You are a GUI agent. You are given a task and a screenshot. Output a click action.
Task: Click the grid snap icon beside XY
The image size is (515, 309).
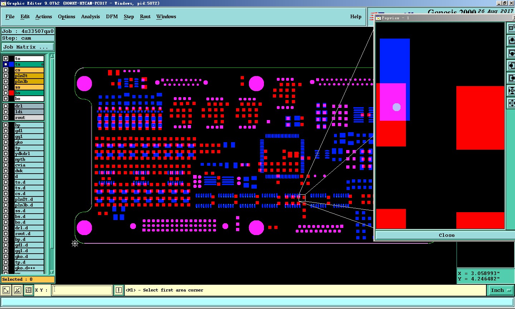tap(29, 290)
